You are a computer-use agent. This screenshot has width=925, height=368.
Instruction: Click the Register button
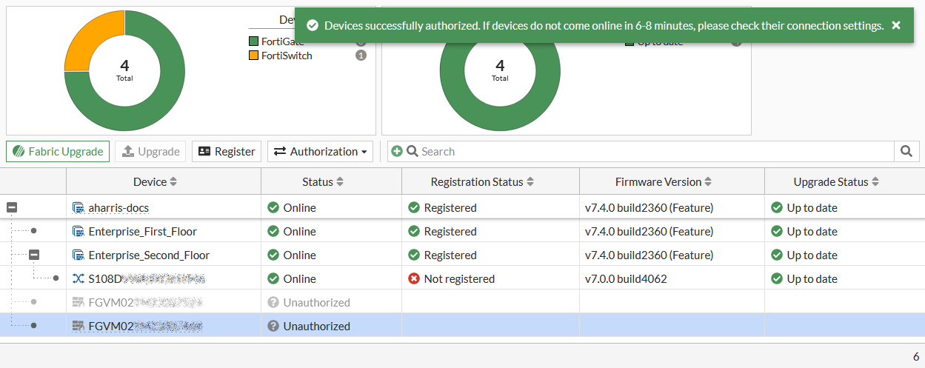pyautogui.click(x=227, y=151)
